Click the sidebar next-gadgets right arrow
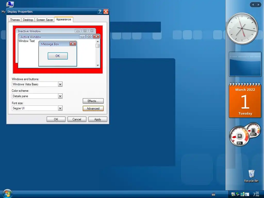The image size is (264, 198). click(x=258, y=5)
